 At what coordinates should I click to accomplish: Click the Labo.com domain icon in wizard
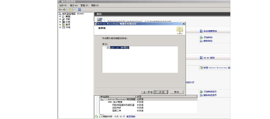[108, 48]
